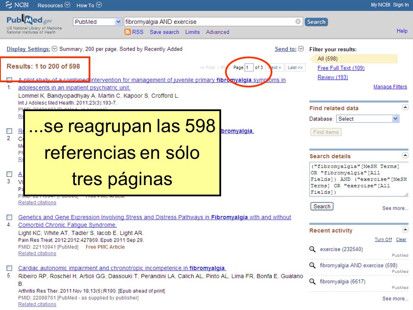The image size is (413, 310).
Task: Select the checkbox for result 4
Action: 9,217
